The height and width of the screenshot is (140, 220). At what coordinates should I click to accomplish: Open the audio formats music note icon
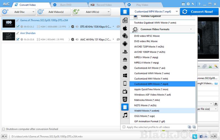(x=125, y=115)
